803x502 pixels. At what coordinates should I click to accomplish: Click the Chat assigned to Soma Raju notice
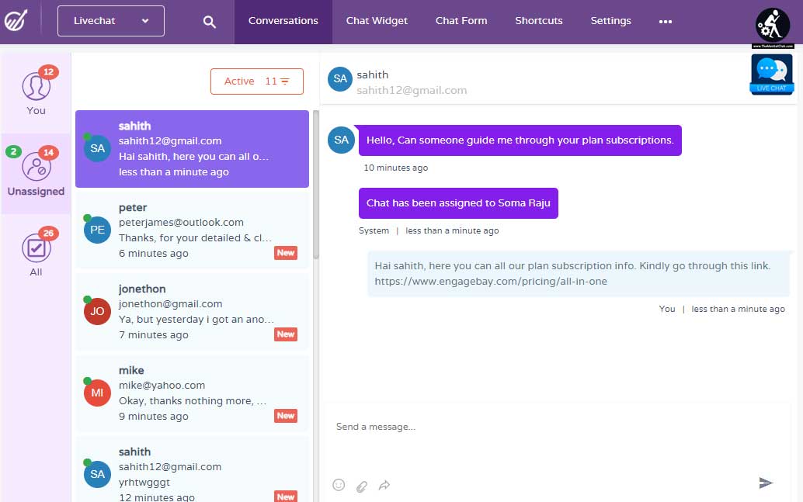[x=458, y=203]
